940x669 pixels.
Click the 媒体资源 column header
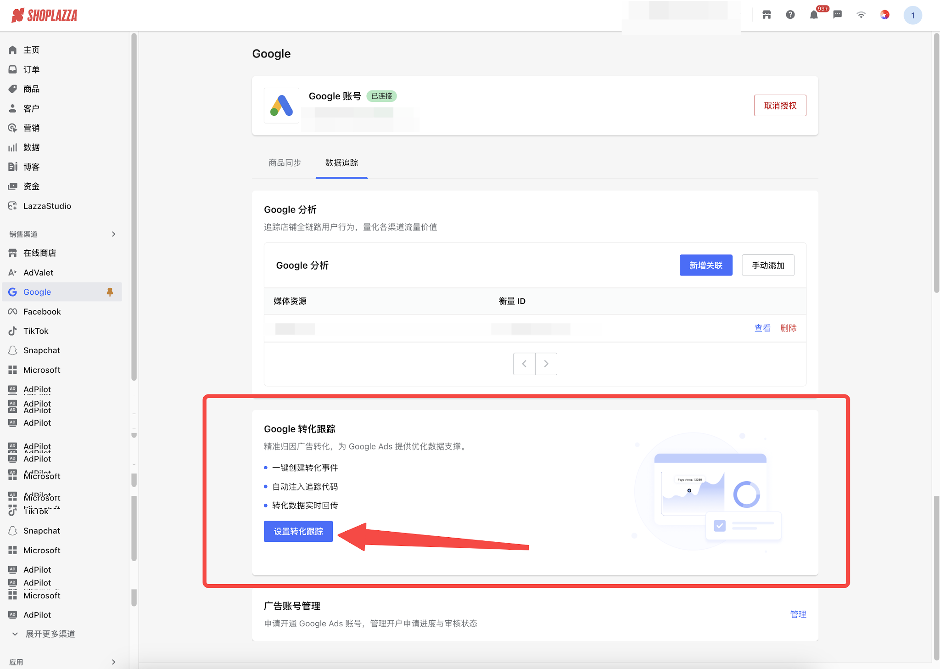pos(290,301)
